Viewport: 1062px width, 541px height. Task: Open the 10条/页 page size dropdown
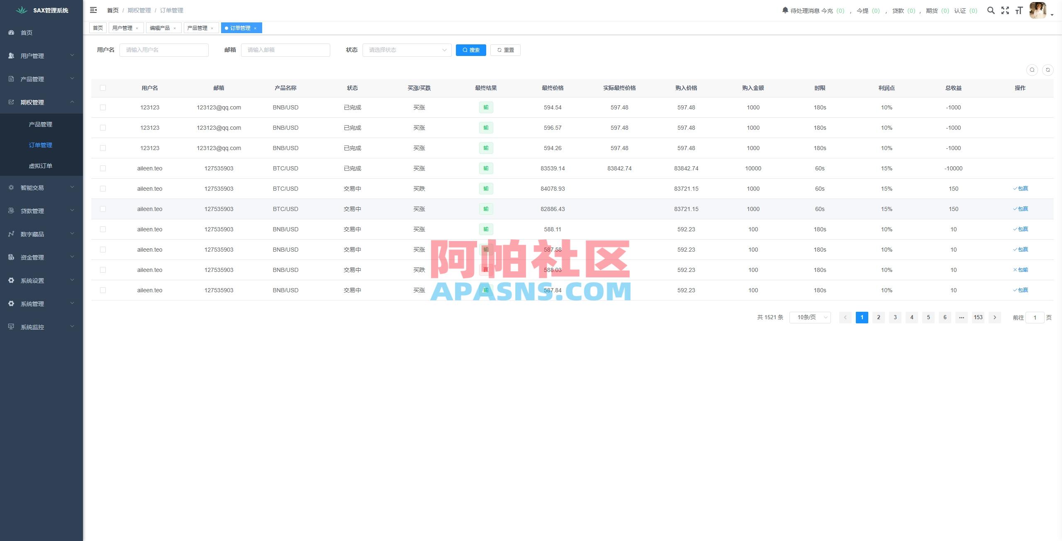tap(810, 317)
